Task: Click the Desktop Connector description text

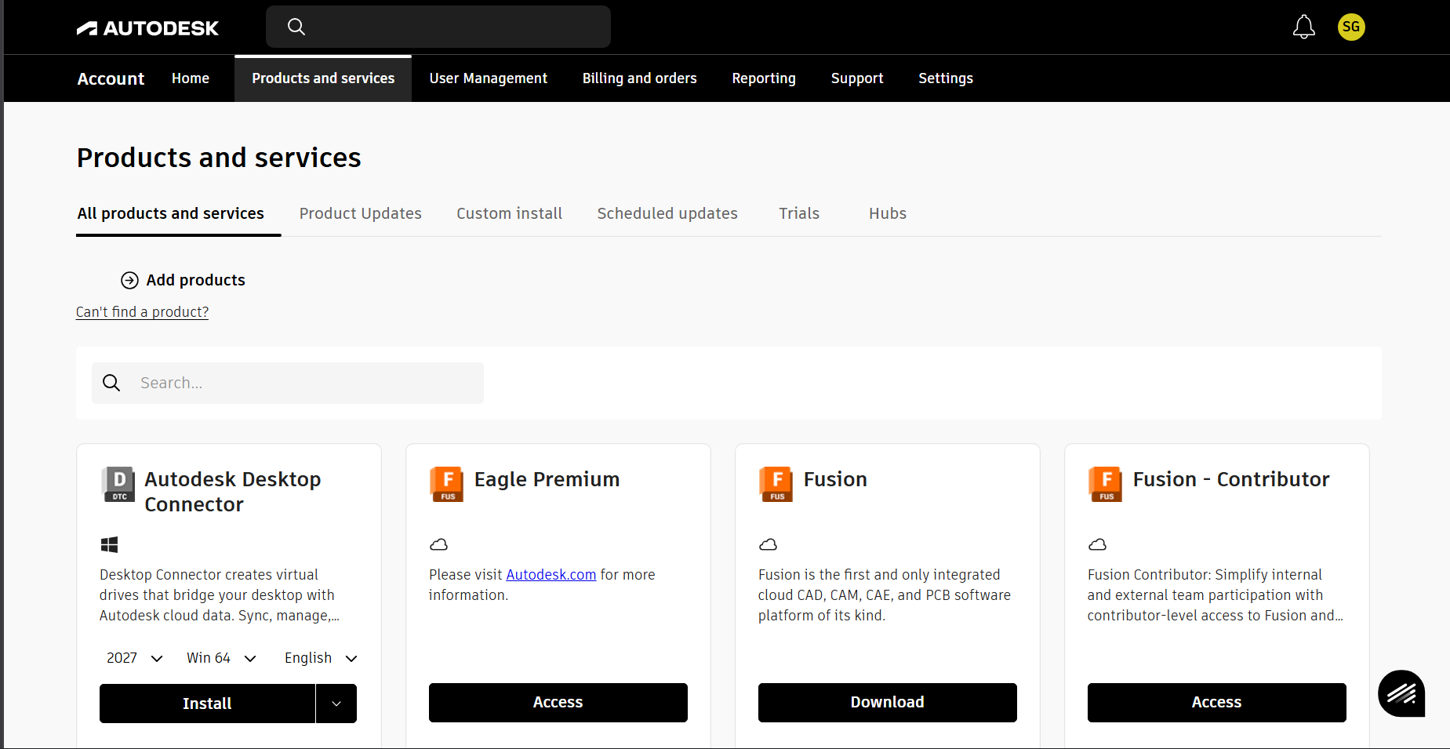Action: tap(219, 595)
